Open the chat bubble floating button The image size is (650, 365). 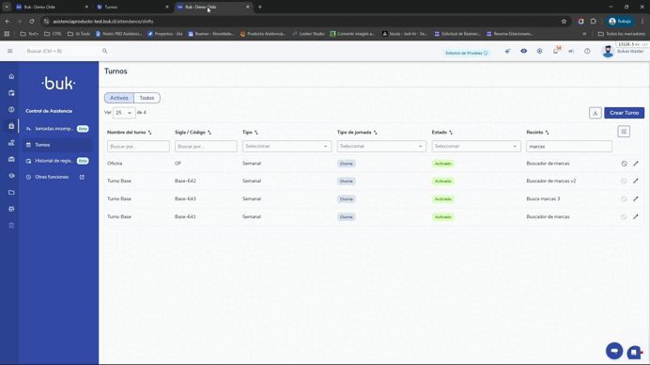(614, 351)
